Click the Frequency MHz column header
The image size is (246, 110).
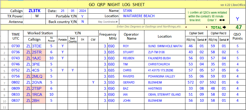(109, 37)
